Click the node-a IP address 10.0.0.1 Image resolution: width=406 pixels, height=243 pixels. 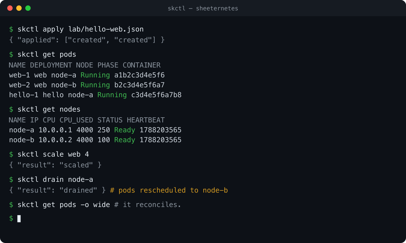[x=55, y=130]
